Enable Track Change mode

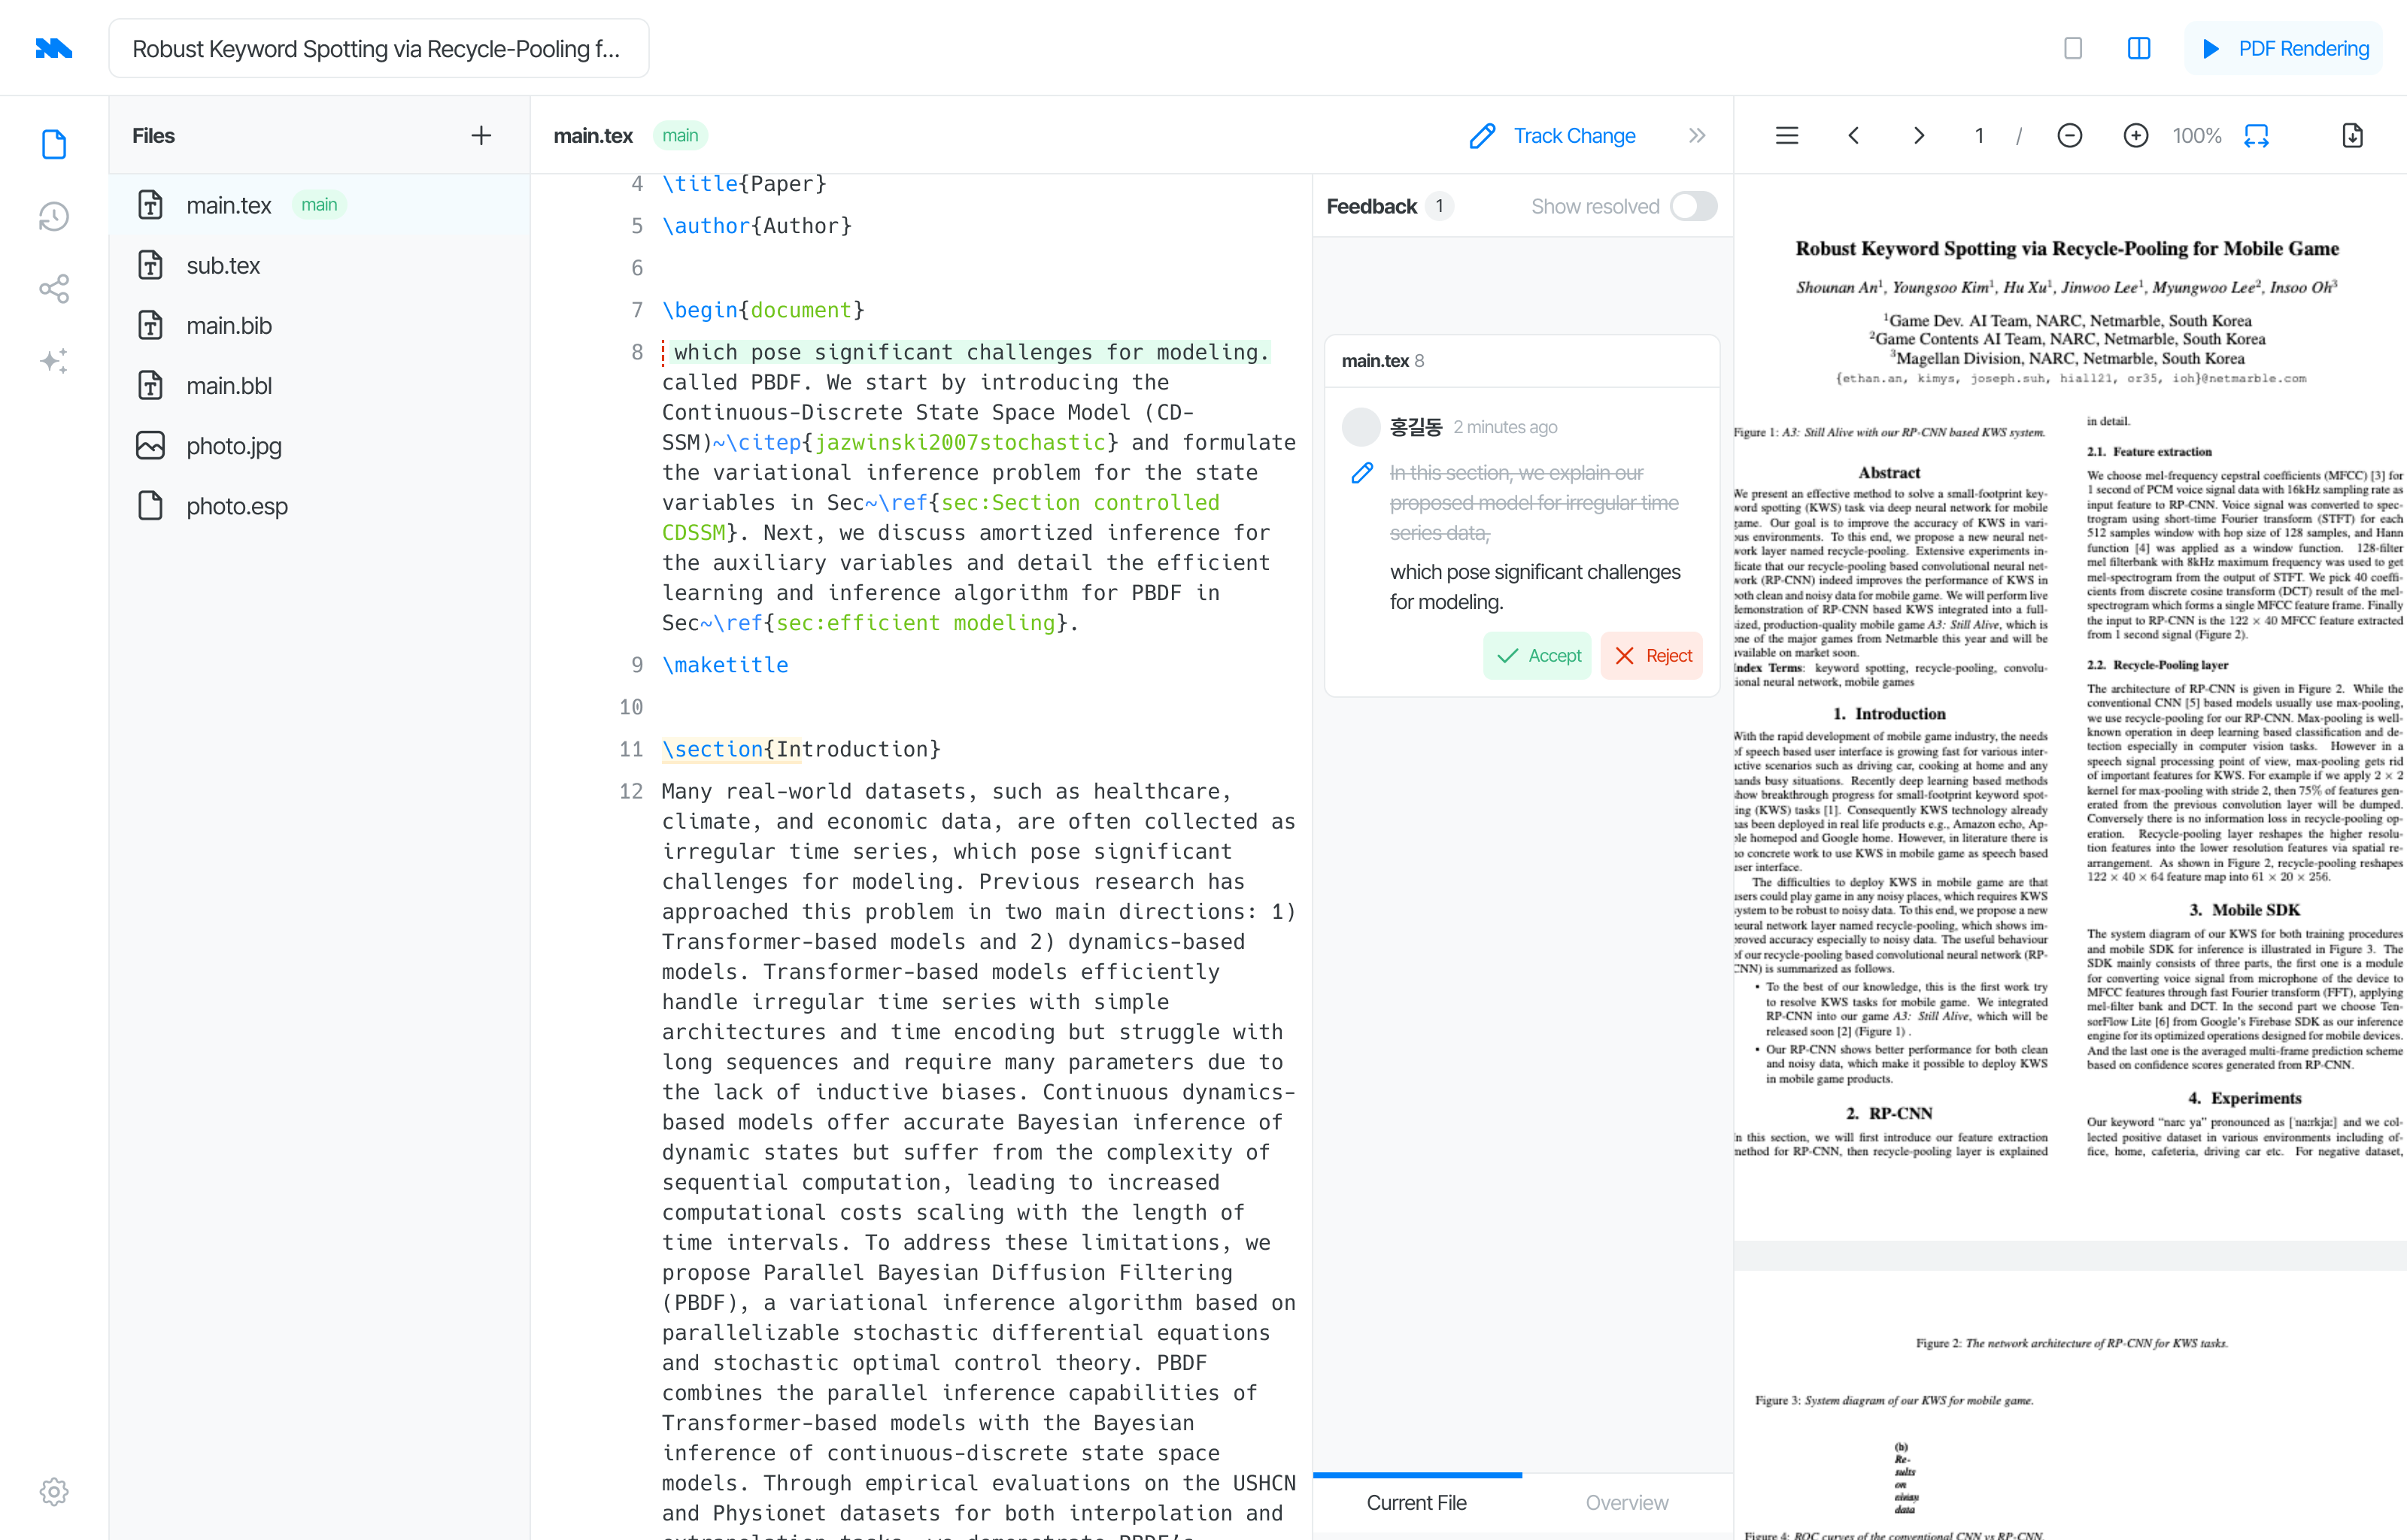click(x=1553, y=136)
